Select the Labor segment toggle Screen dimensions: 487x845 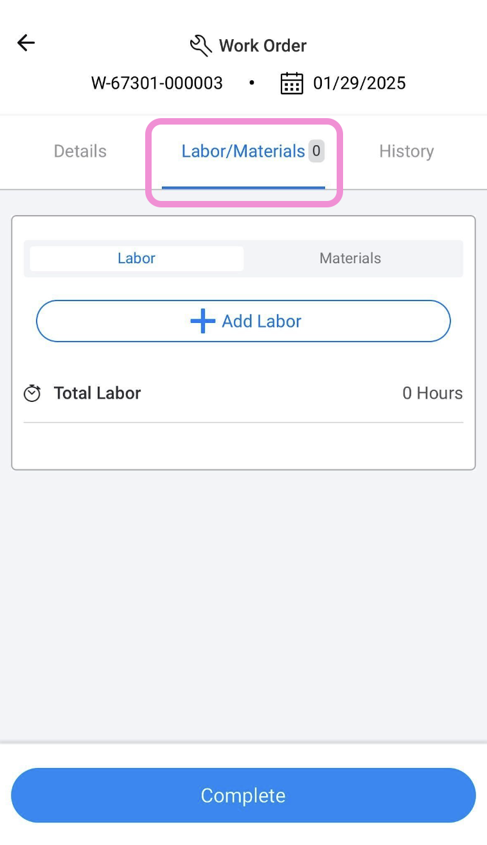(x=136, y=258)
